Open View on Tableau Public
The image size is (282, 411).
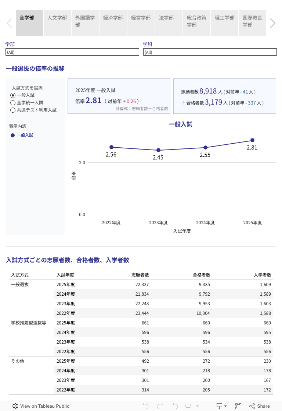click(41, 406)
